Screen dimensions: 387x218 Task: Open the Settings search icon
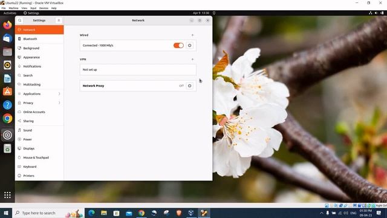[20, 21]
